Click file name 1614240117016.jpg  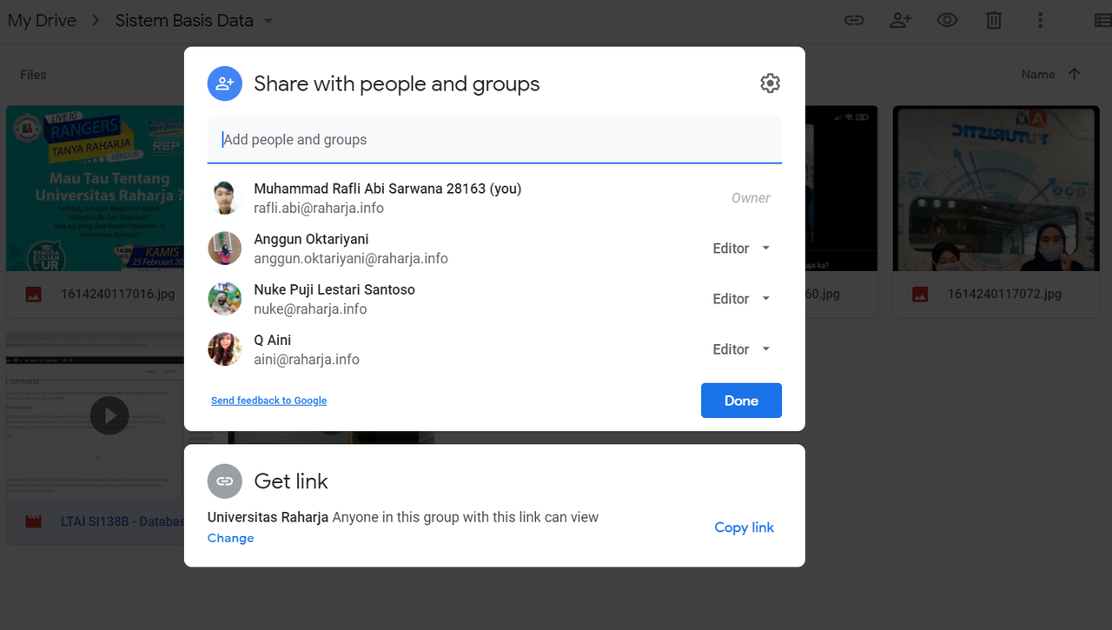pos(118,294)
